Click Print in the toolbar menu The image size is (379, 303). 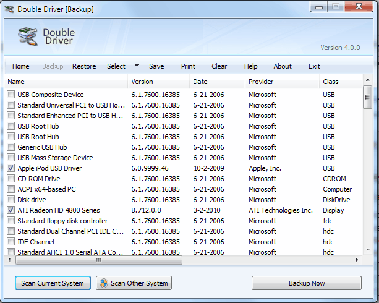pyautogui.click(x=188, y=66)
